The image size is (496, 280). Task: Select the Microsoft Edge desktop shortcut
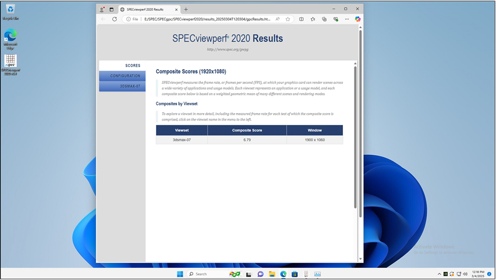click(x=10, y=39)
